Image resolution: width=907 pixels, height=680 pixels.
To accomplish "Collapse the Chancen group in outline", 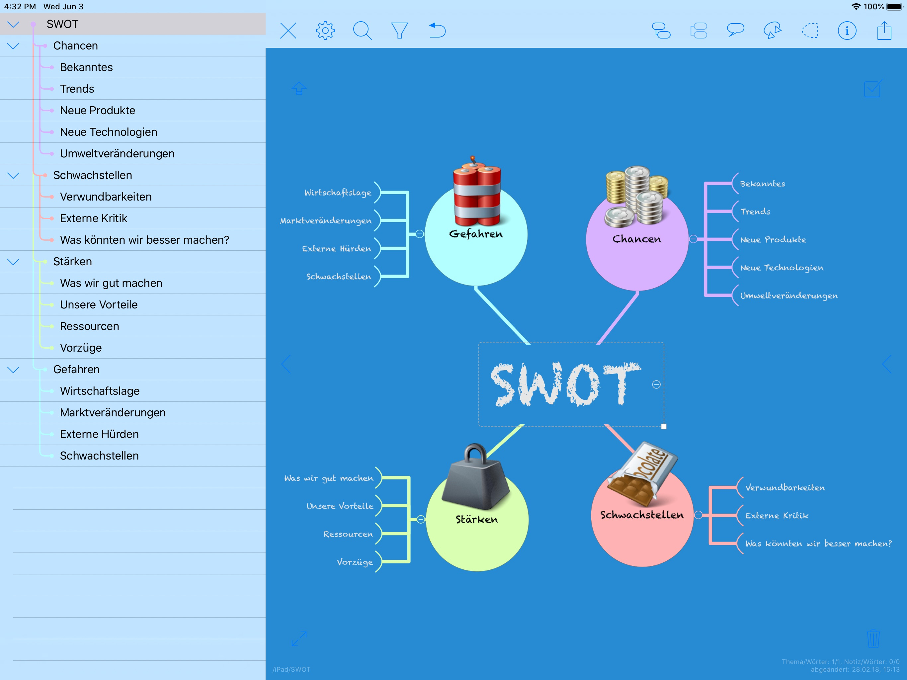I will [x=14, y=46].
